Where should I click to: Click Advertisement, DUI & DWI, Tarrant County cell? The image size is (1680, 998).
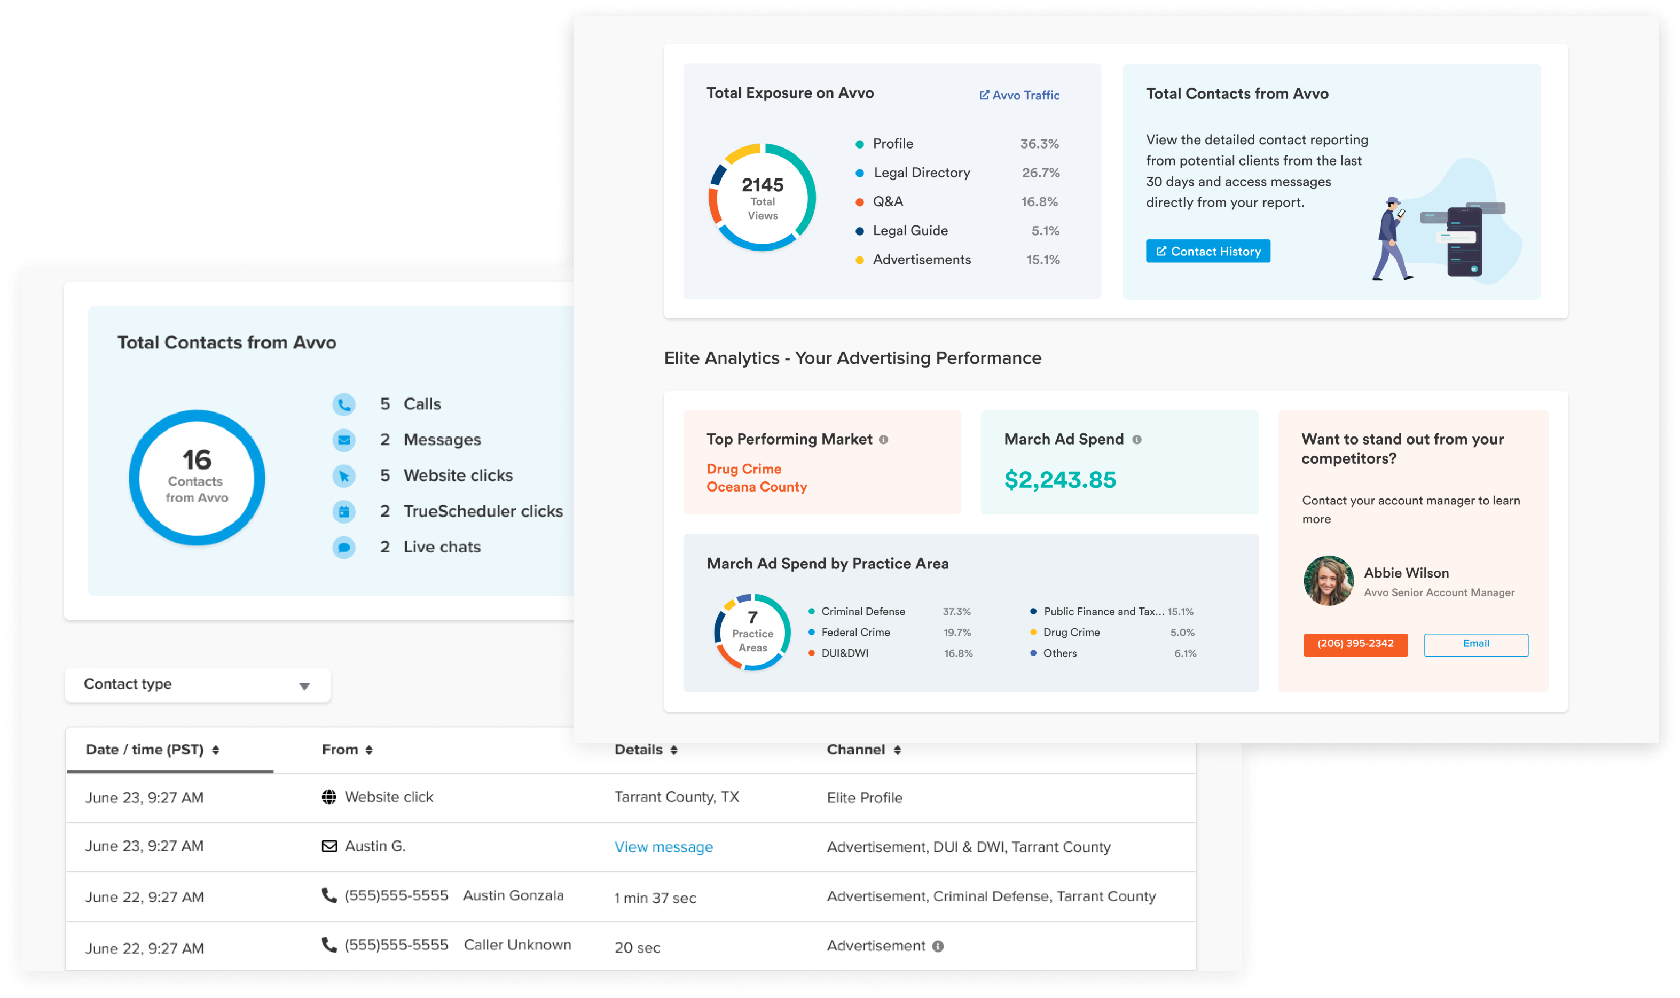[968, 847]
